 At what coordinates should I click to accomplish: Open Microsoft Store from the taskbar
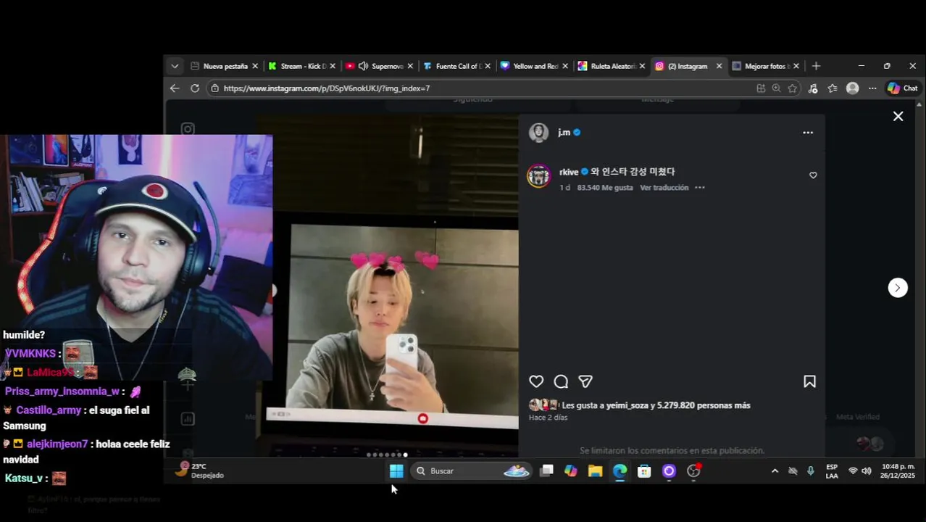pos(644,471)
